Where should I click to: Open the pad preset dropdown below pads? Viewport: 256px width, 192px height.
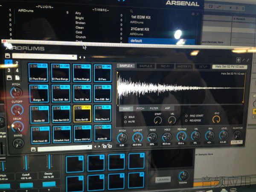pos(65,148)
